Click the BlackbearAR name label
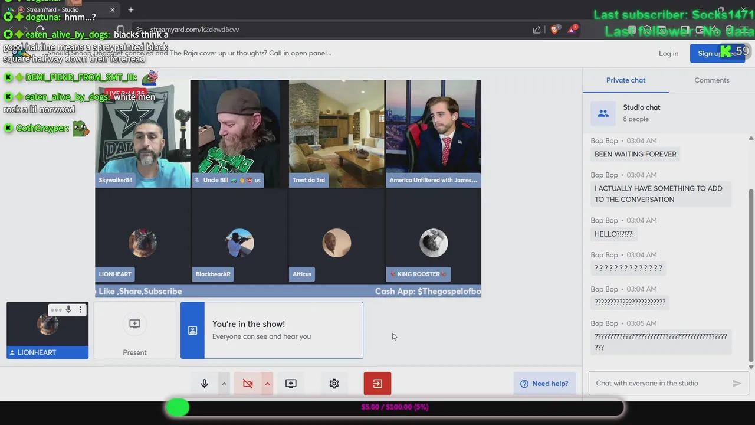The image size is (755, 425). (213, 274)
